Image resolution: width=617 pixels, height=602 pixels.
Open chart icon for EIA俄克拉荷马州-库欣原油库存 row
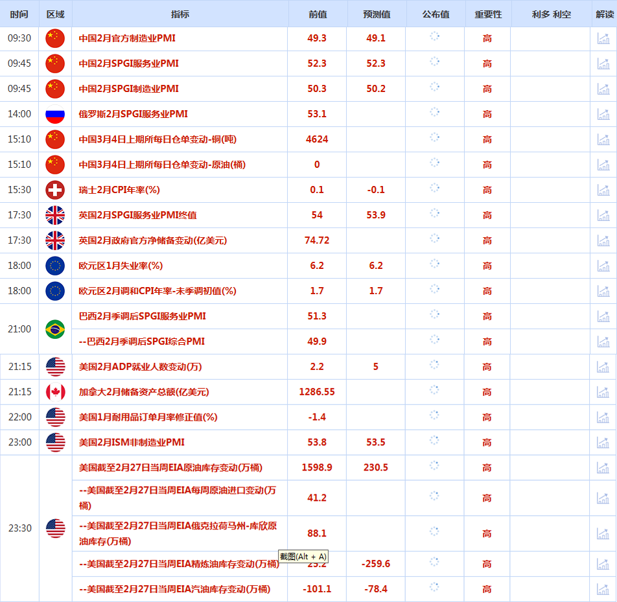tap(603, 533)
